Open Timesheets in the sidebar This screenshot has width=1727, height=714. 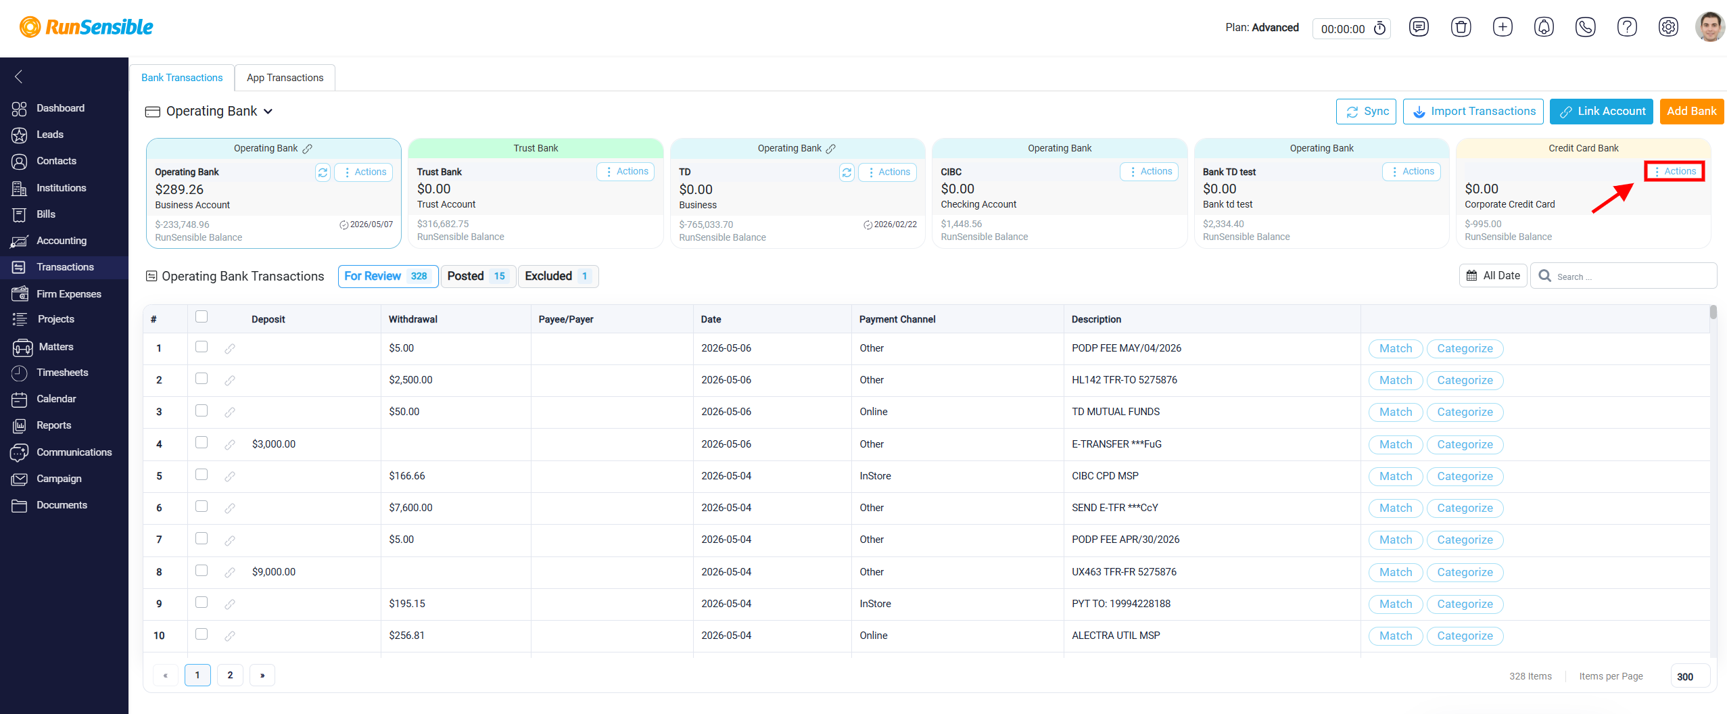tap(62, 373)
